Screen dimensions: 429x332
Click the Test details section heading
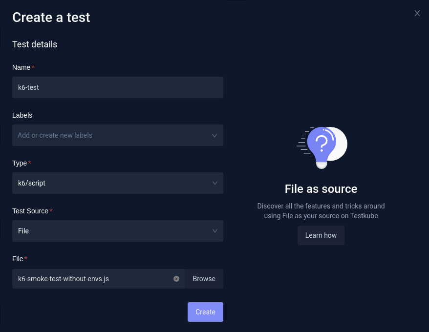pyautogui.click(x=35, y=44)
